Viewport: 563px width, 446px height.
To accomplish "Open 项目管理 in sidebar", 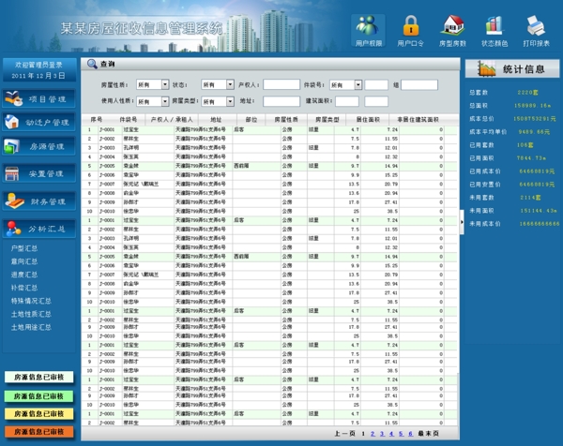I will (38, 98).
